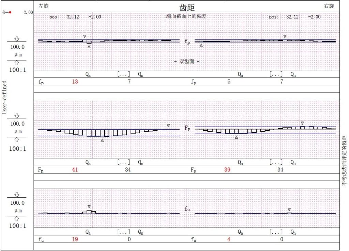The height and width of the screenshot is (251, 349).
Task: Click the up arrow below the top fp scale
Action: tap(17, 63)
